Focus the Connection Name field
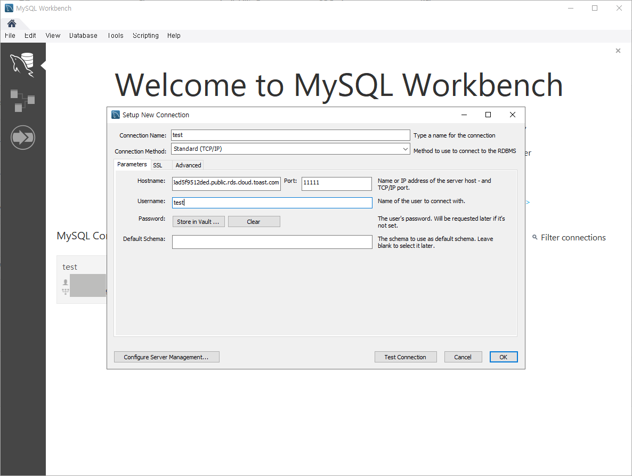The height and width of the screenshot is (476, 632). [290, 135]
